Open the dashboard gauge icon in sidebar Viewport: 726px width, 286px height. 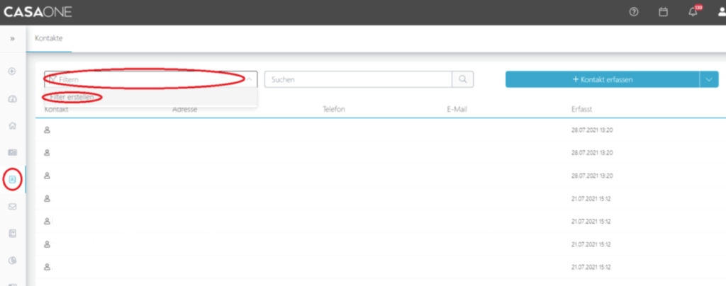tap(12, 98)
